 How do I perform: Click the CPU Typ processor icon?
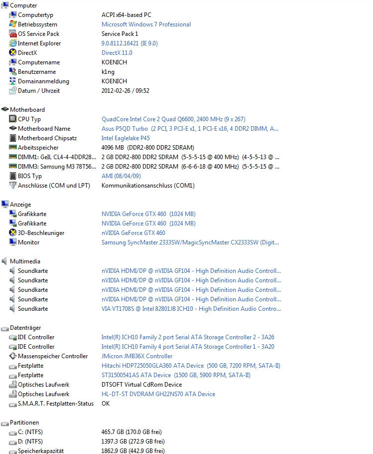point(13,119)
